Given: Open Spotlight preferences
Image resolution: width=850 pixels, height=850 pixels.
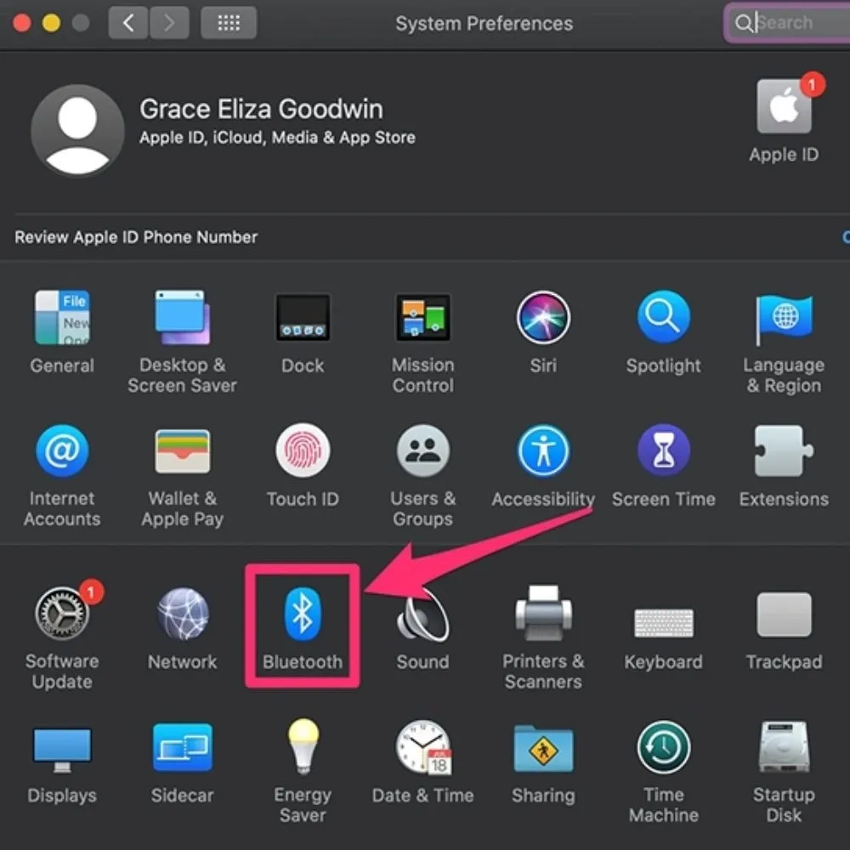Looking at the screenshot, I should click(664, 317).
